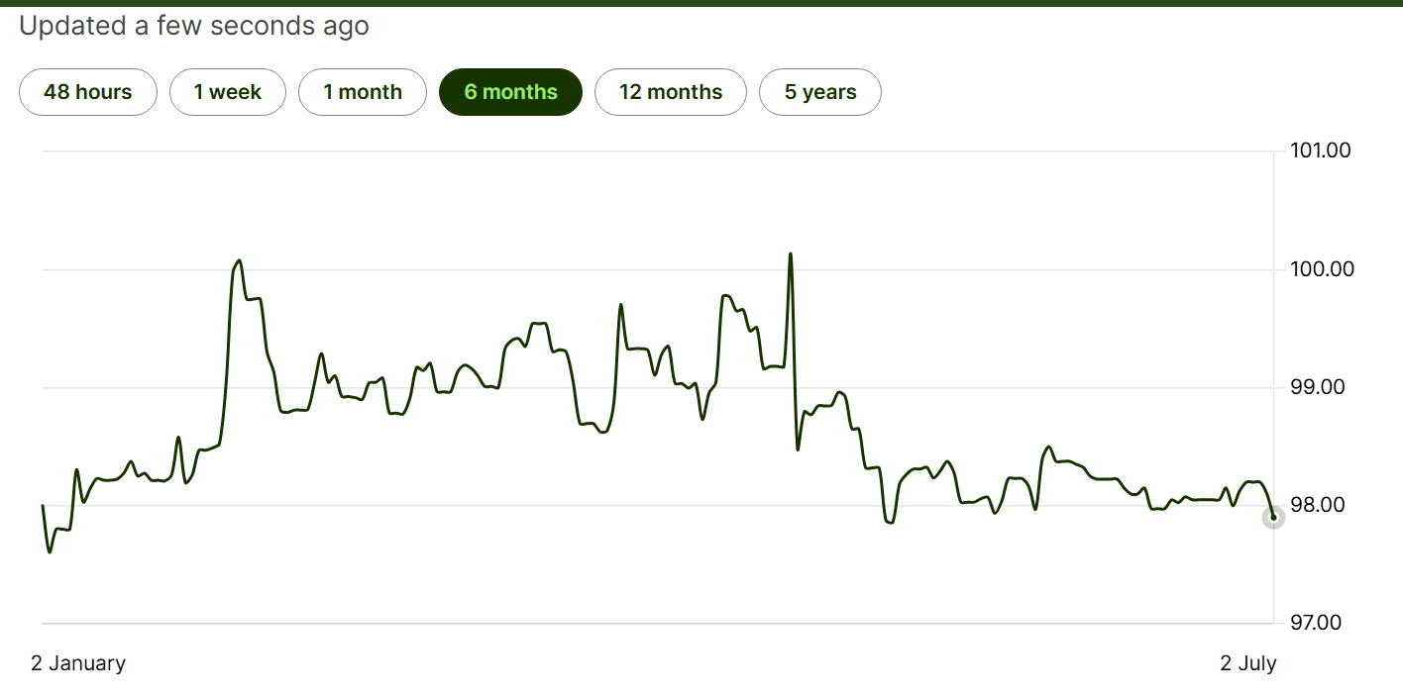Click the latest data point marker on chart
This screenshot has width=1403, height=699.
pyautogui.click(x=1273, y=517)
